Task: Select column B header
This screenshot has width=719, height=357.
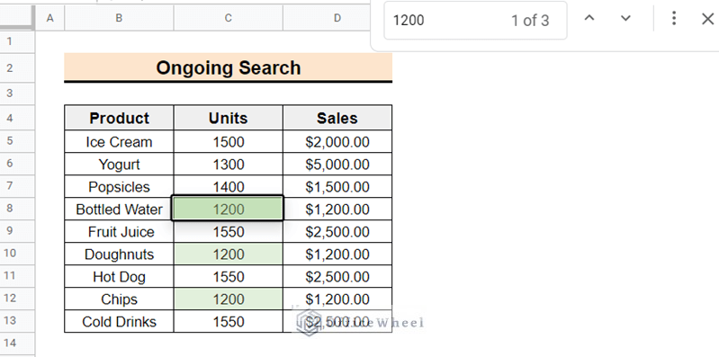Action: (x=119, y=18)
